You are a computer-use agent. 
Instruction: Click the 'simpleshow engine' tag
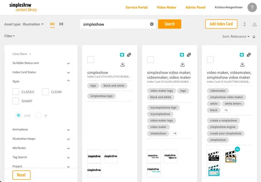point(223,127)
